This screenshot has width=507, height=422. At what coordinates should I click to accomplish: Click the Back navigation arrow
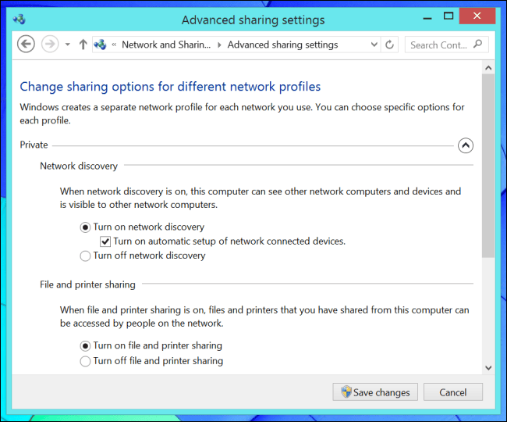coord(26,45)
